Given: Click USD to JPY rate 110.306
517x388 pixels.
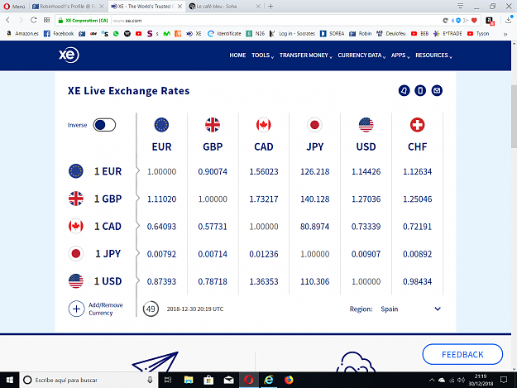Looking at the screenshot, I should click(315, 281).
